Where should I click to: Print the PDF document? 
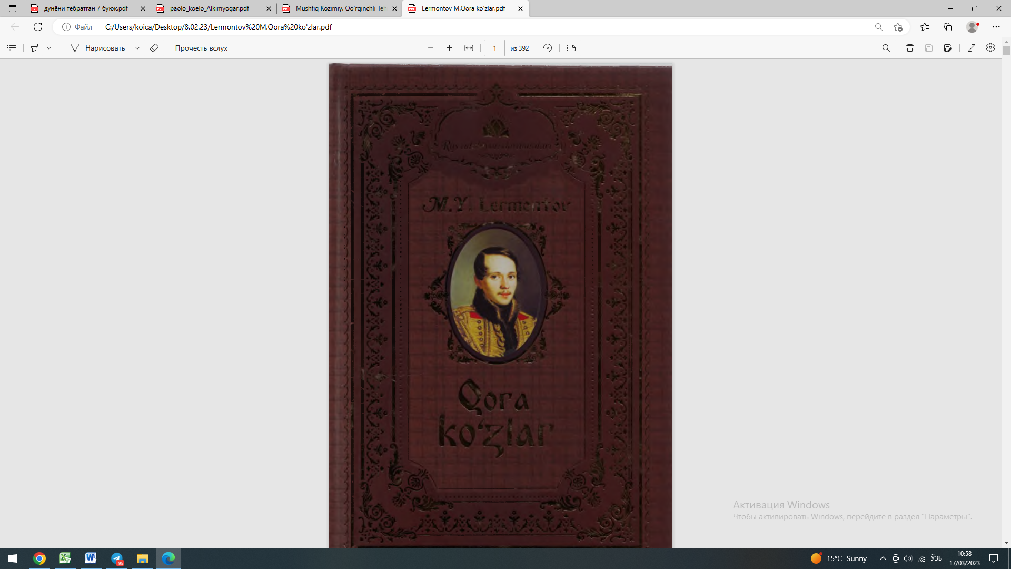coord(910,48)
